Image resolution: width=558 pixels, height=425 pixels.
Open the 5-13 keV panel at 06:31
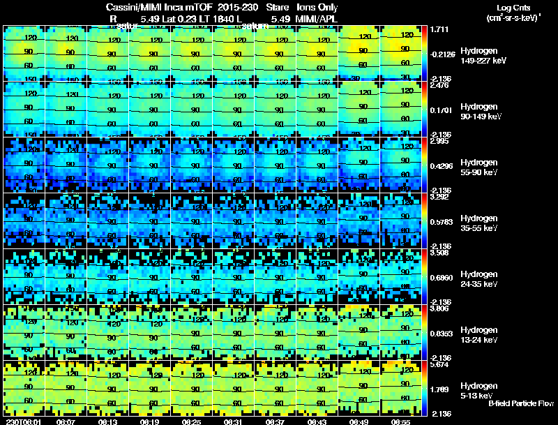pos(234,388)
